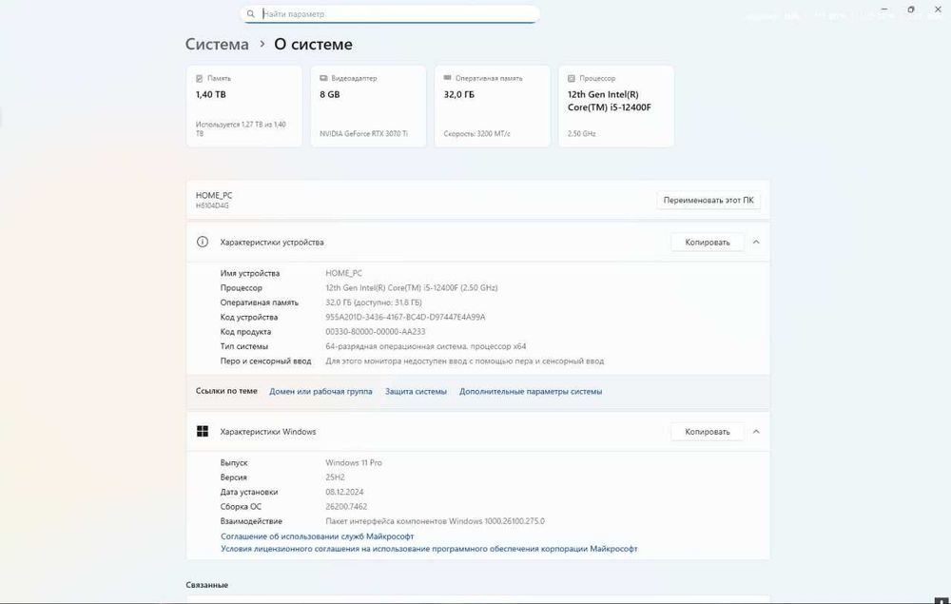
Task: Collapse the 'Характеристики устройства' section
Action: (x=756, y=242)
